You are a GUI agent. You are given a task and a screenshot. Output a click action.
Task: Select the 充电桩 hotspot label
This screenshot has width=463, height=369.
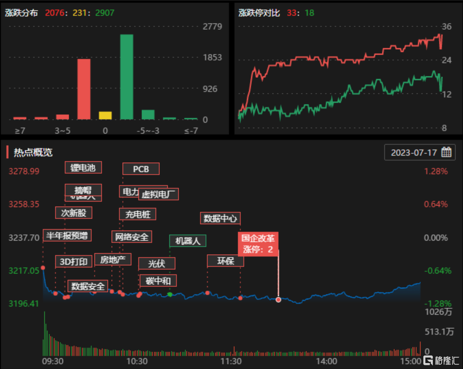[x=138, y=214]
